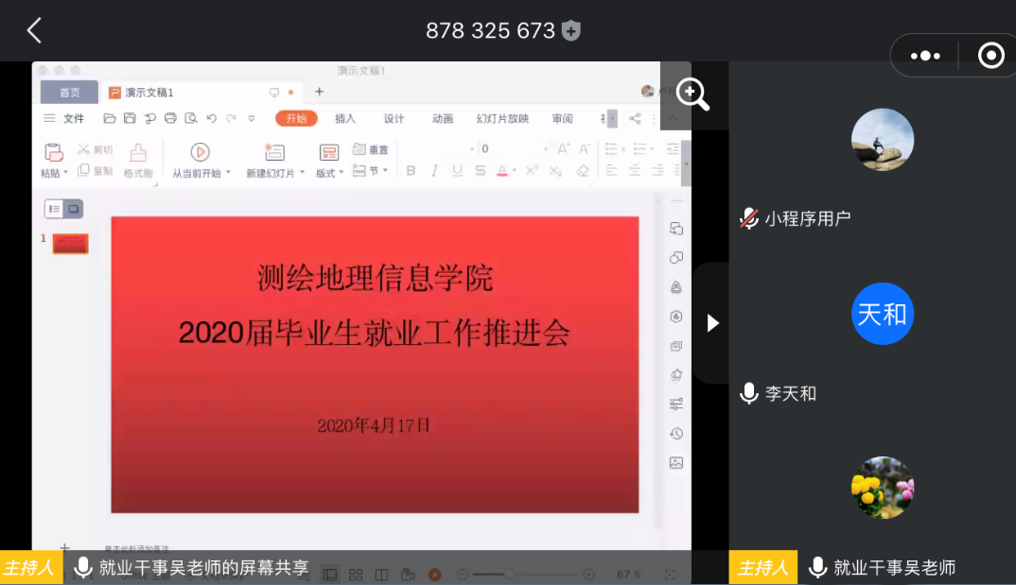The image size is (1016, 585).
Task: Click the print icon in WPS toolbar
Action: (x=170, y=118)
